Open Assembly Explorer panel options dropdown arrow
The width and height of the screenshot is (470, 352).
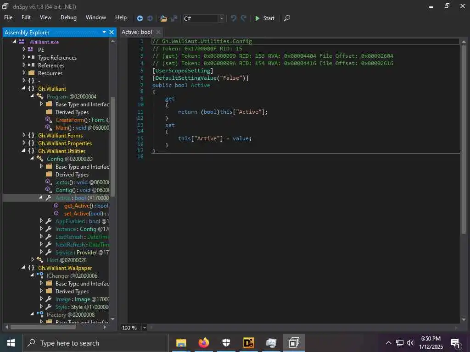(x=104, y=32)
